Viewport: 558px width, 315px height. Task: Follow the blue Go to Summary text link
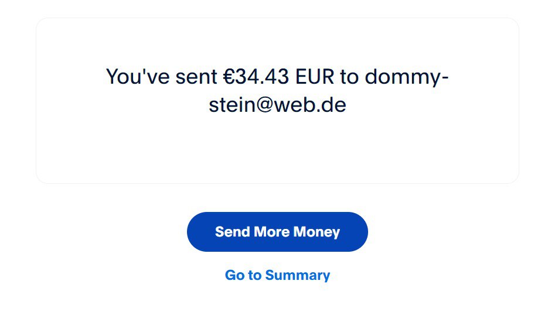coord(277,275)
